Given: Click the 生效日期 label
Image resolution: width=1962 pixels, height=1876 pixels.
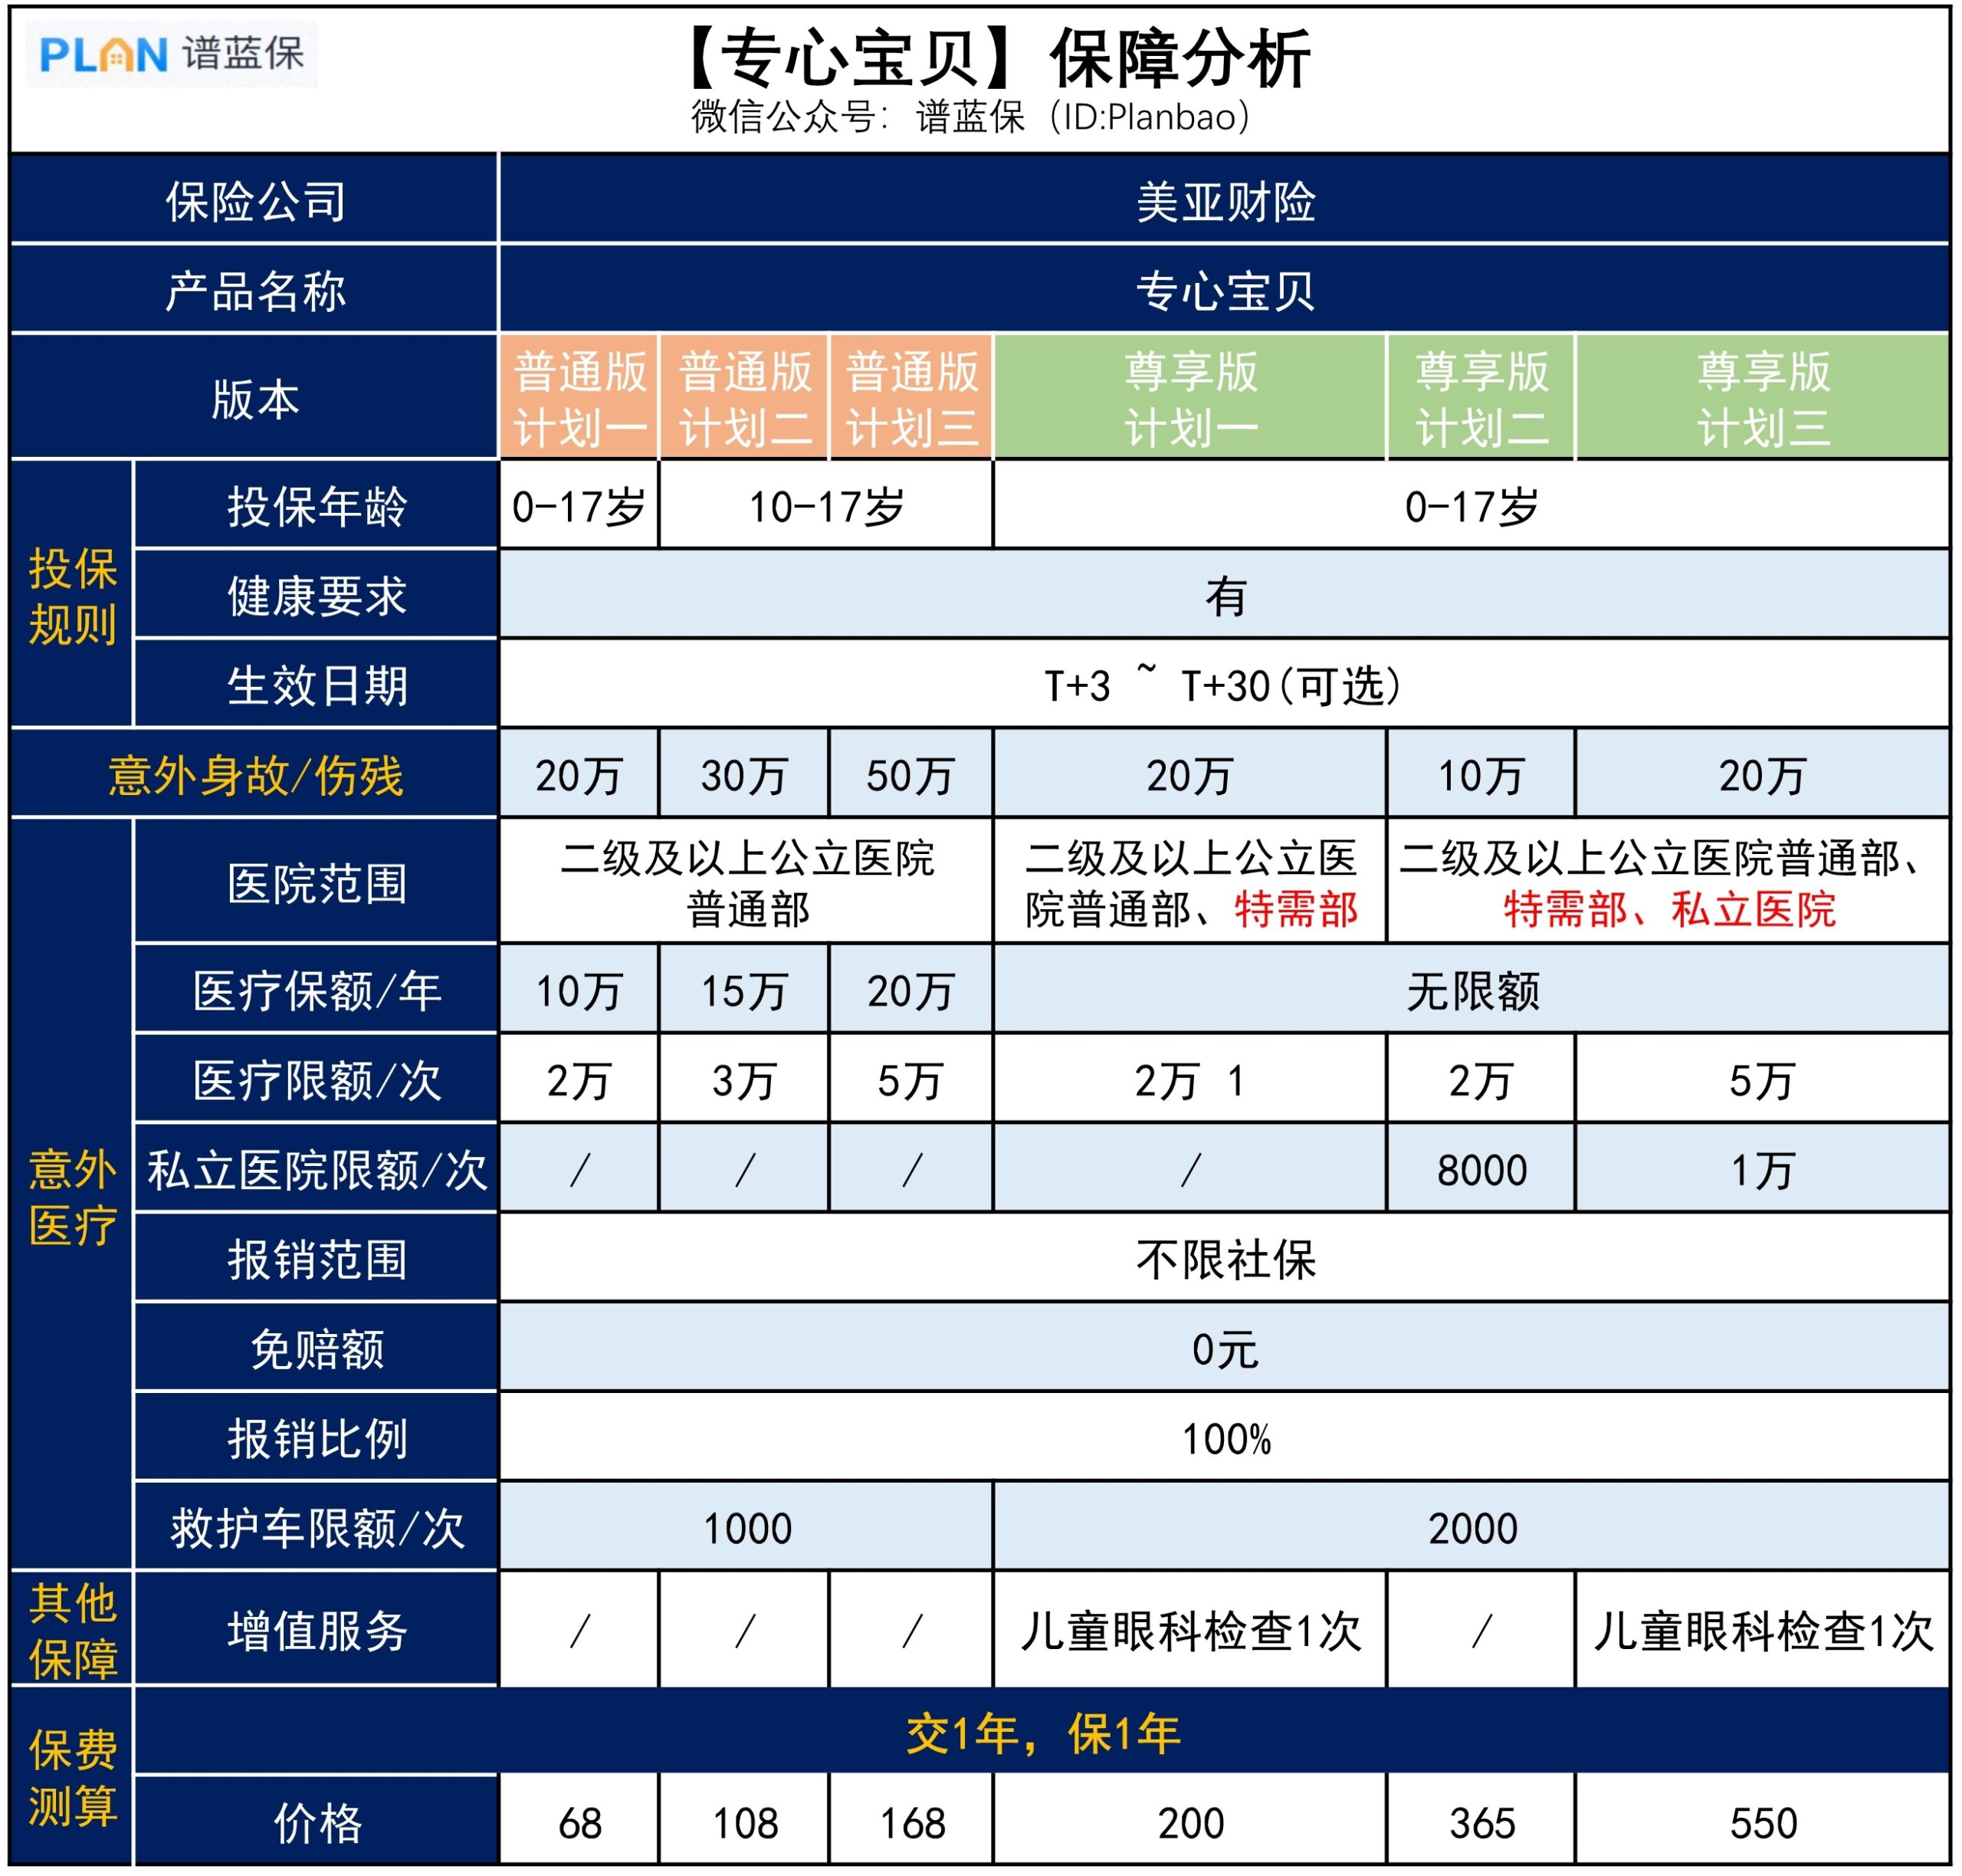Looking at the screenshot, I should click(x=317, y=685).
